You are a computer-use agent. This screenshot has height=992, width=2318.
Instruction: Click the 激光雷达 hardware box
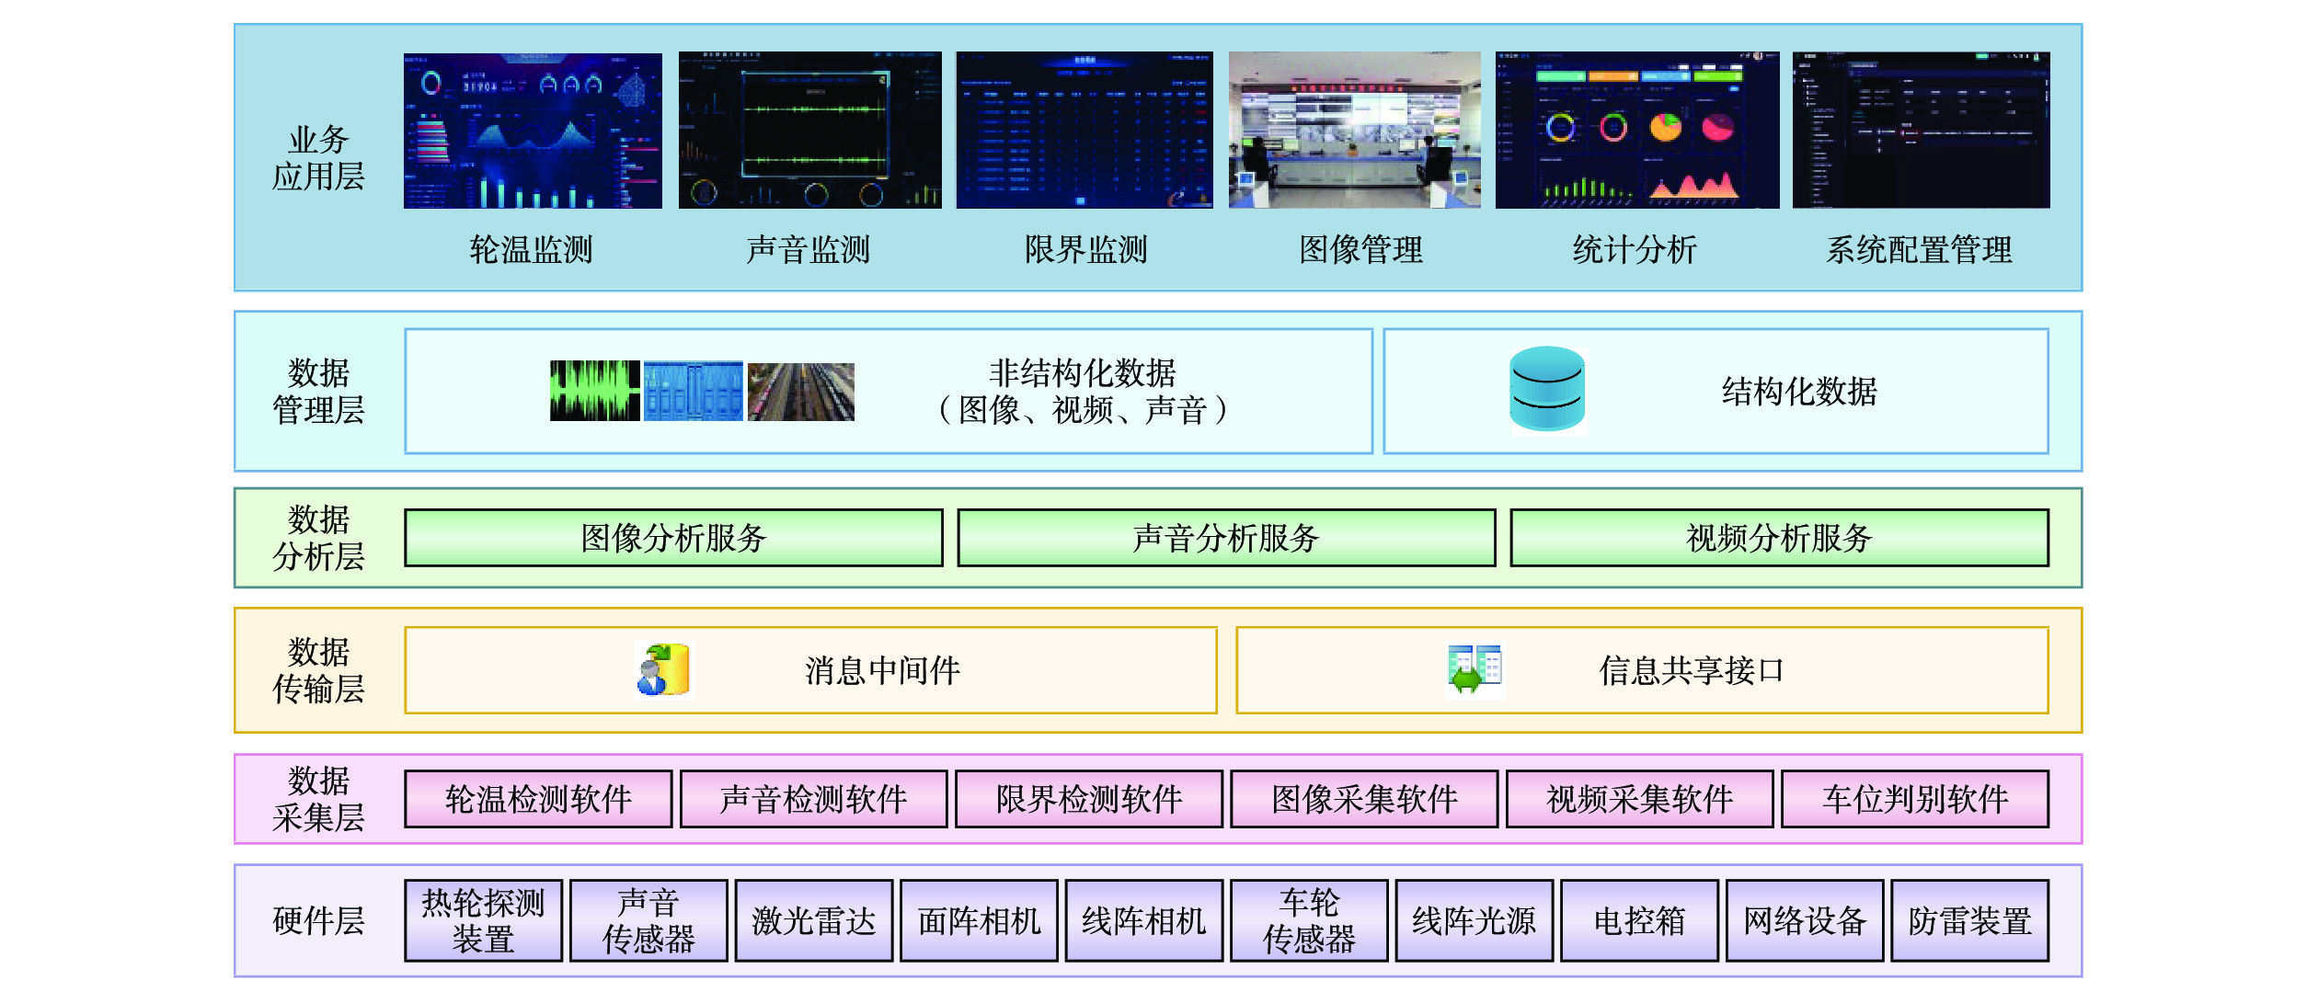point(814,920)
